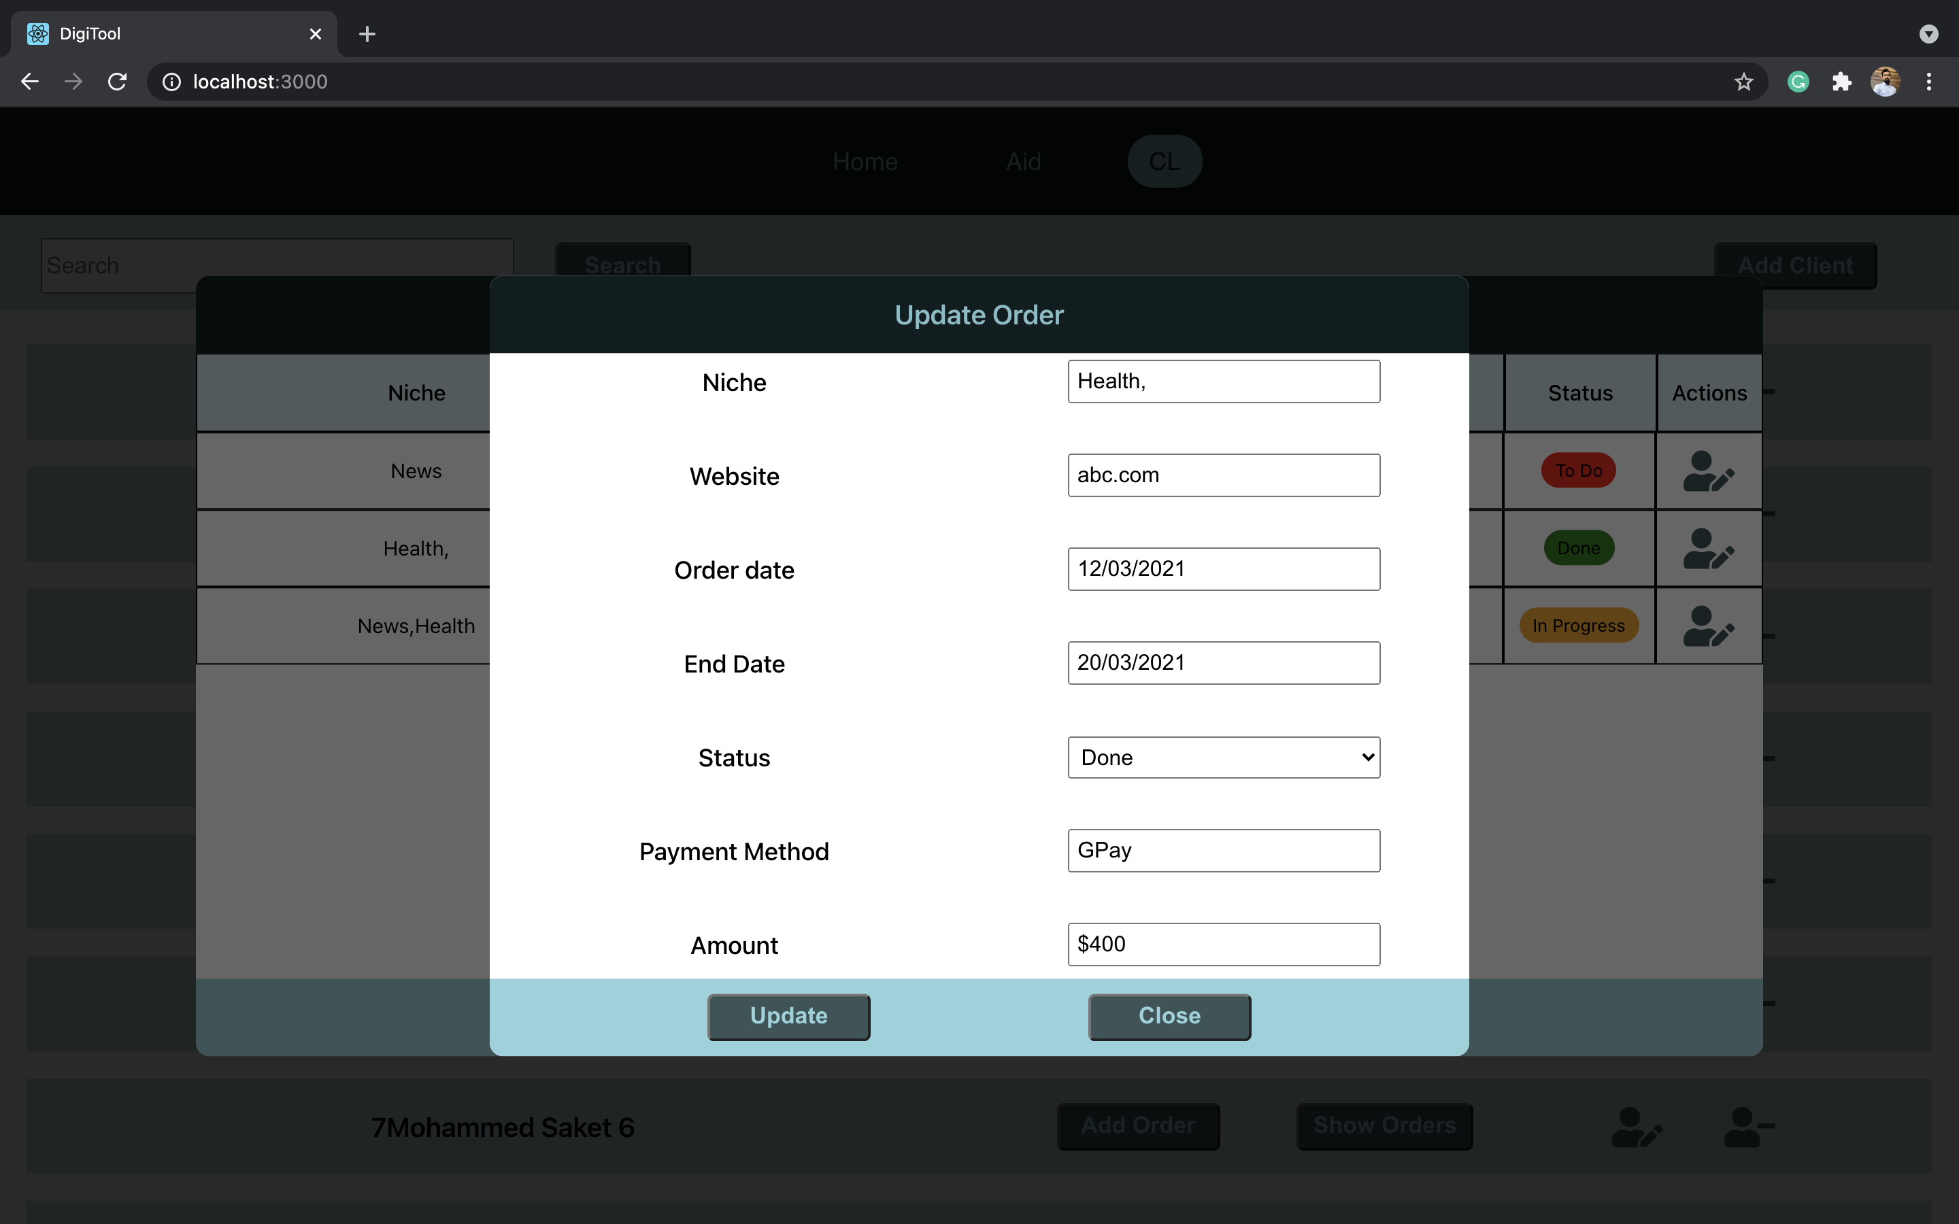This screenshot has width=1959, height=1224.
Task: Open the Status dropdown showing Done
Action: 1222,757
